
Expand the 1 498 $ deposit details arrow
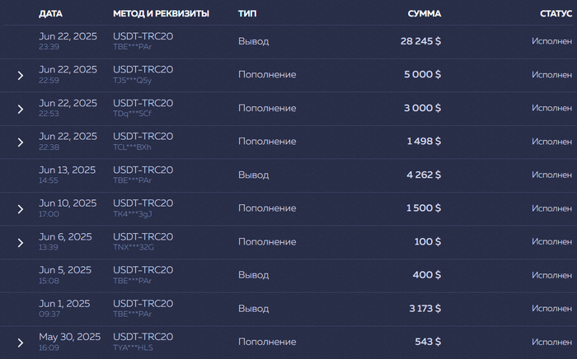pos(21,142)
